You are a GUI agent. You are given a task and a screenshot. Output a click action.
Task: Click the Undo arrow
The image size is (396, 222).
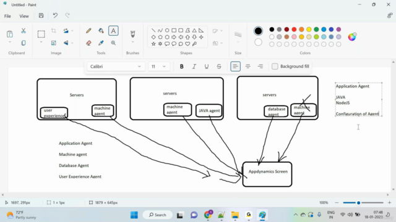tap(55, 15)
